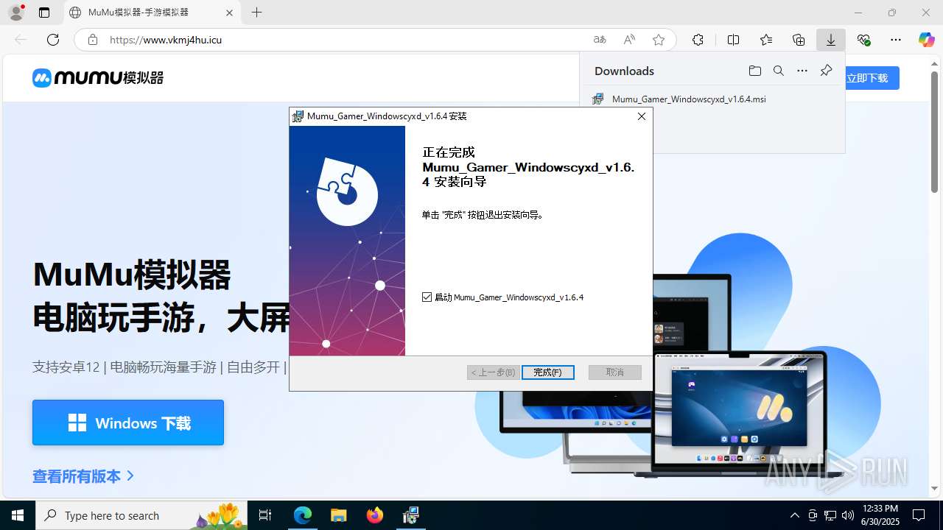This screenshot has height=530, width=943.
Task: Toggle the Downloads toolbar button
Action: (831, 40)
